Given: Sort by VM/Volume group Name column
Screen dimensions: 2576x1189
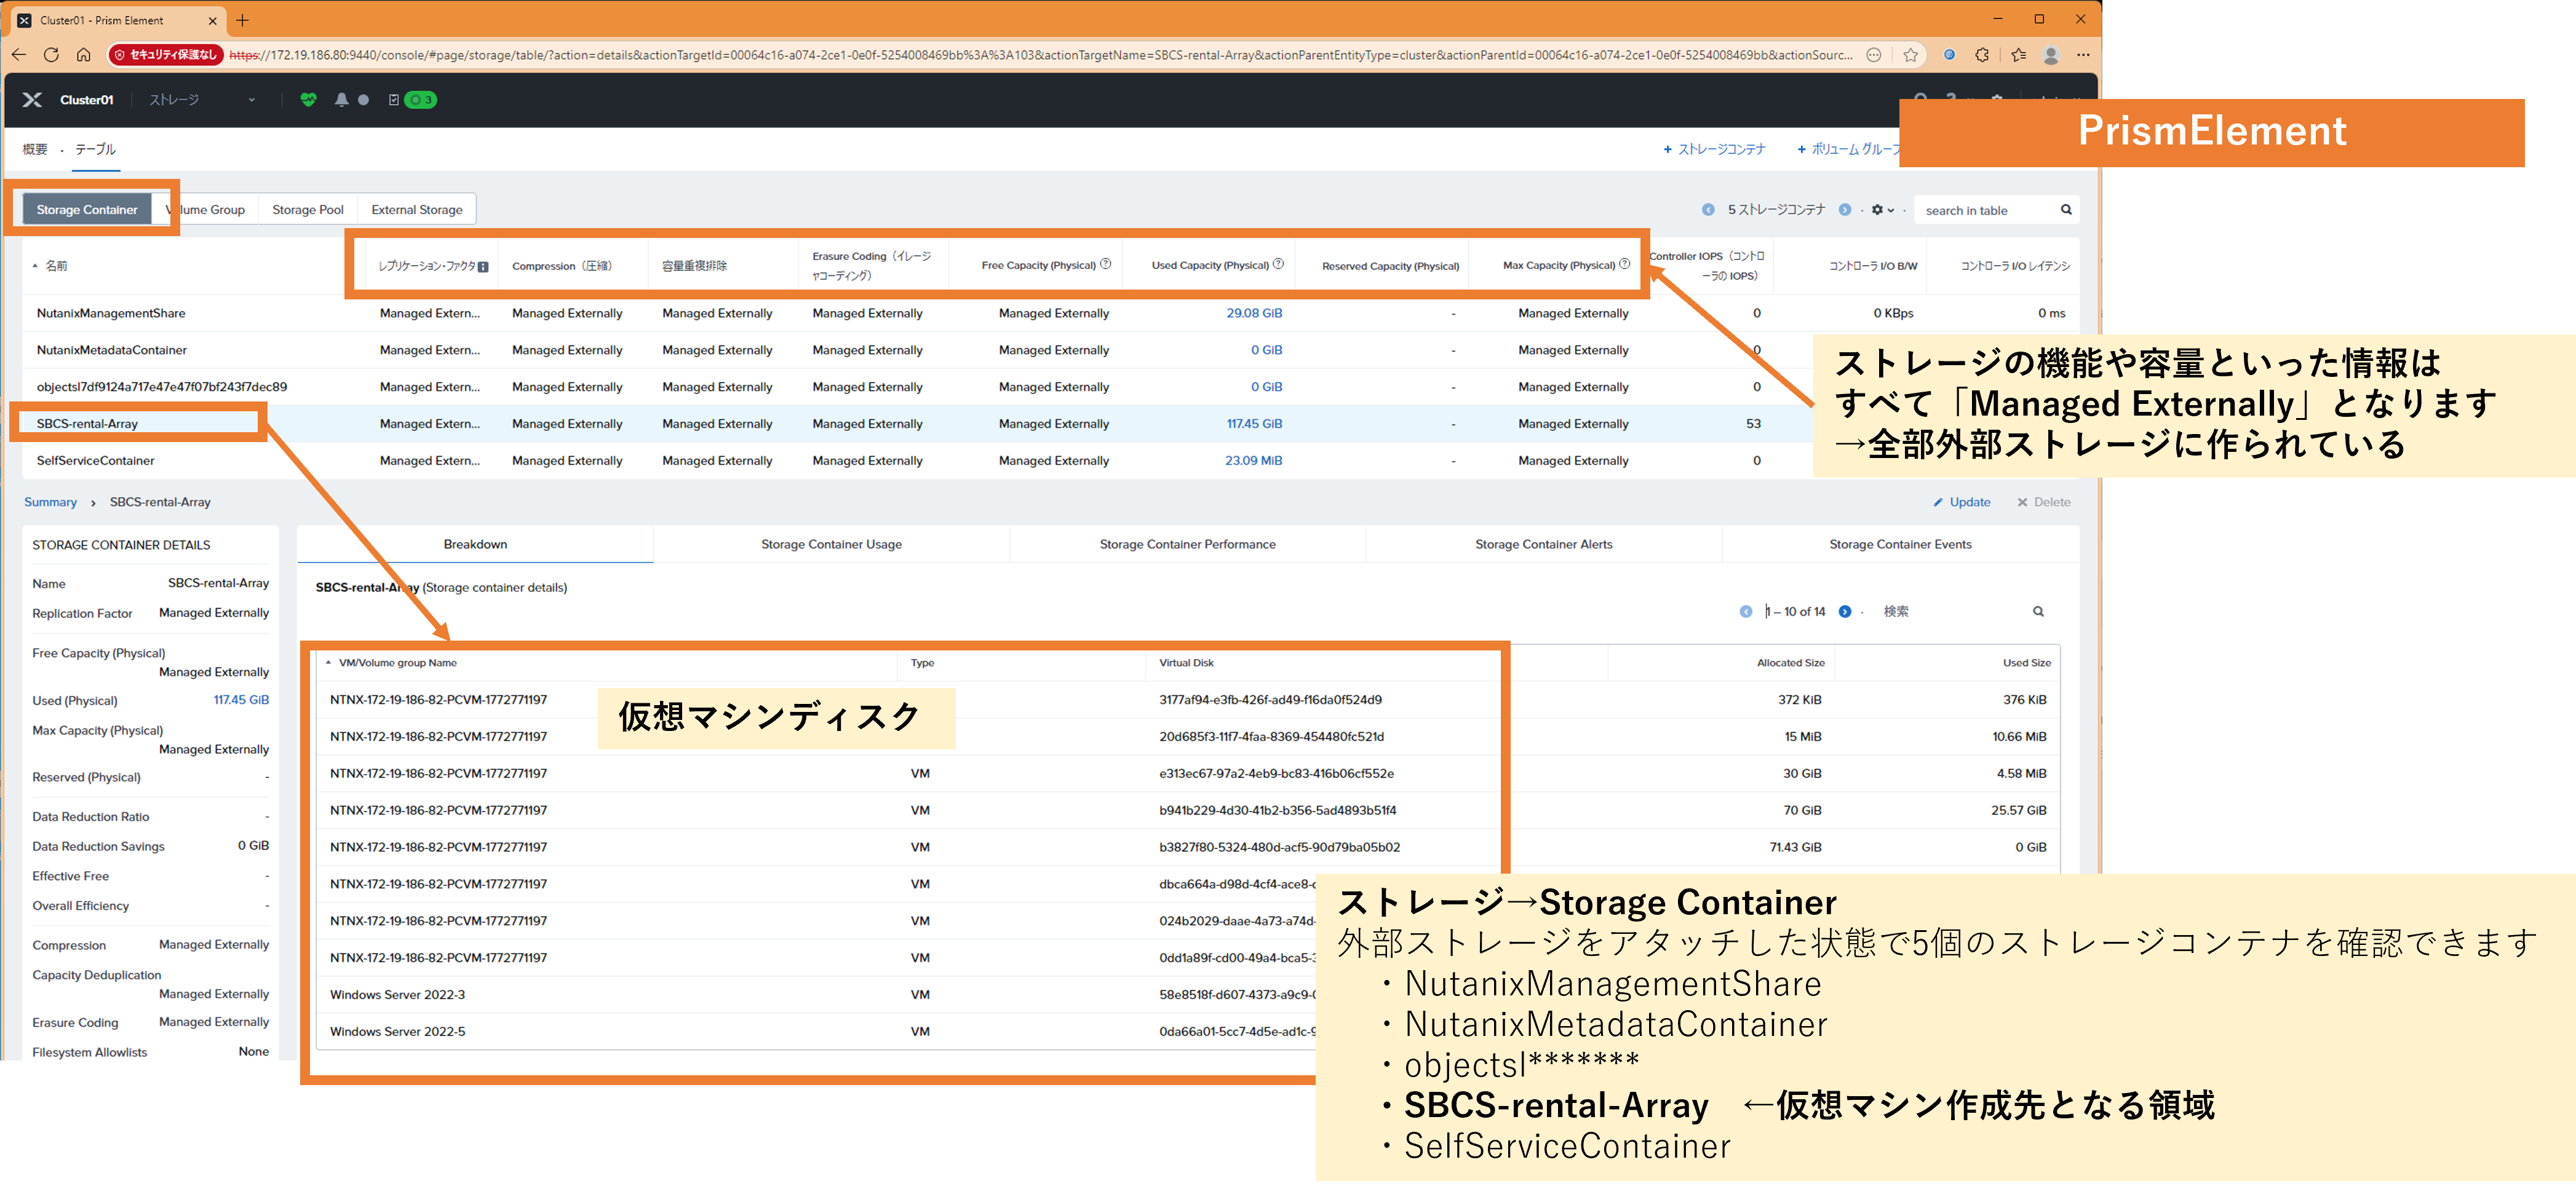Looking at the screenshot, I should (x=398, y=663).
